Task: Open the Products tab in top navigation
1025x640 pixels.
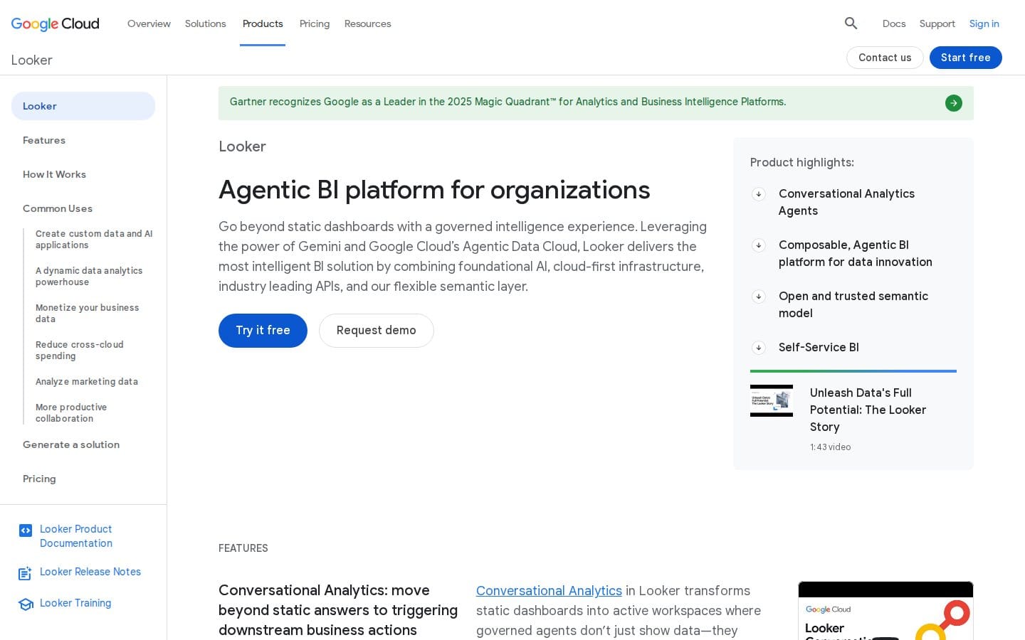Action: pos(263,23)
